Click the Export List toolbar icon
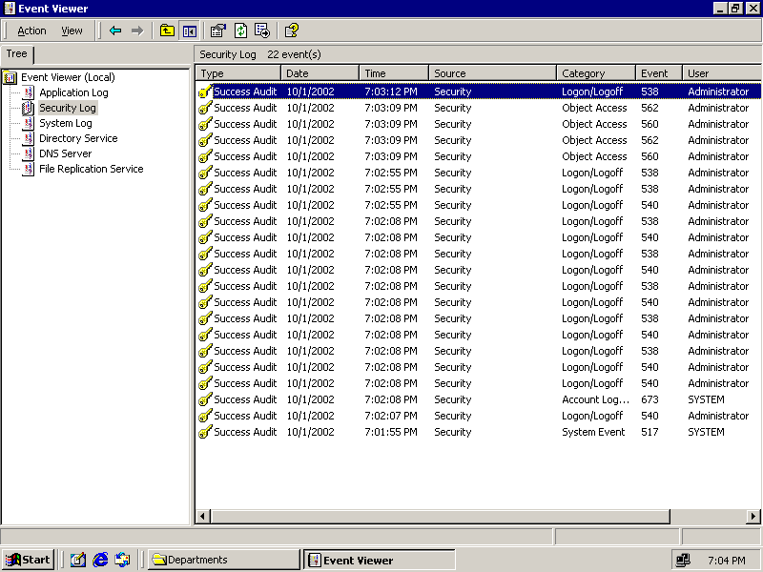The width and height of the screenshot is (763, 572). pos(261,31)
